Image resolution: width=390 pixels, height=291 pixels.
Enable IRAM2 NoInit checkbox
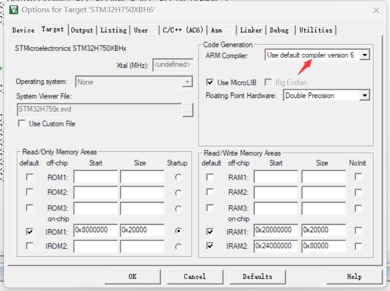tap(359, 246)
